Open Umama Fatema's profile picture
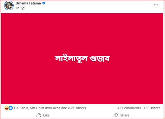This screenshot has height=119, width=165. (x=9, y=5)
